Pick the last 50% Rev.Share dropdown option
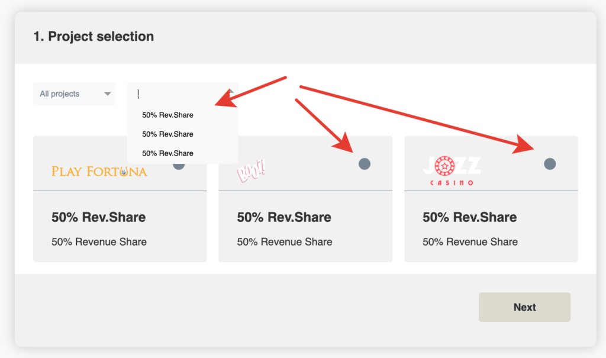This screenshot has width=606, height=358. click(168, 153)
